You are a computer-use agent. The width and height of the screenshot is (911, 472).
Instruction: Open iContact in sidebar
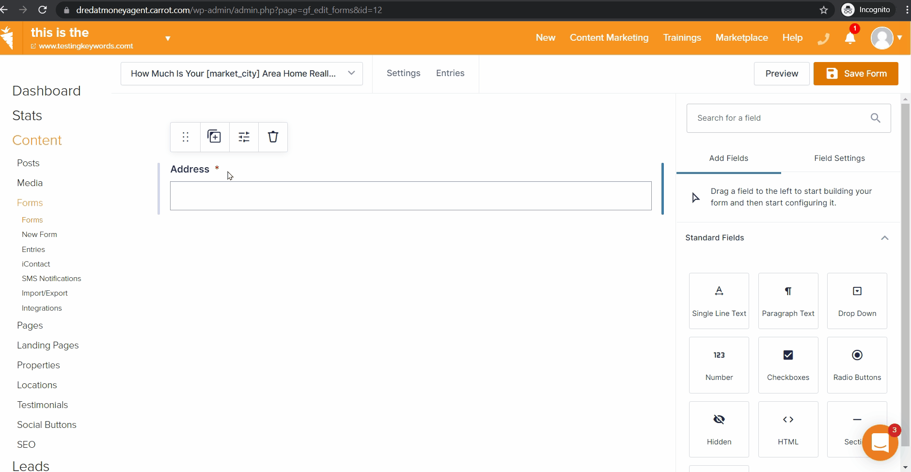coord(36,264)
